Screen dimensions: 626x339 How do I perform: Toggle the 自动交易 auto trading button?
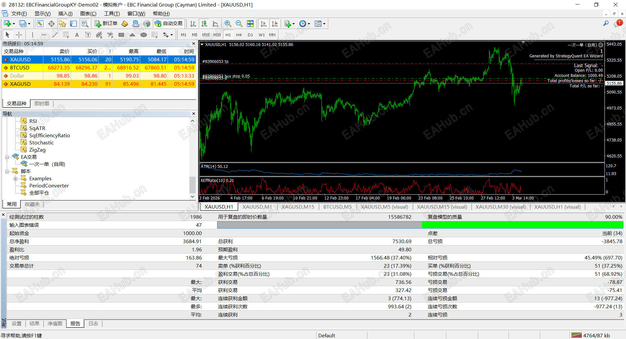click(x=169, y=23)
